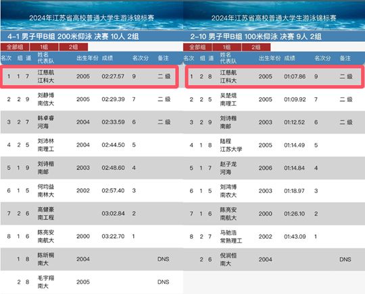The image size is (365, 294).
Task: Select highlighted 江慈航 row with time 01:07.86
Action: [x=274, y=76]
